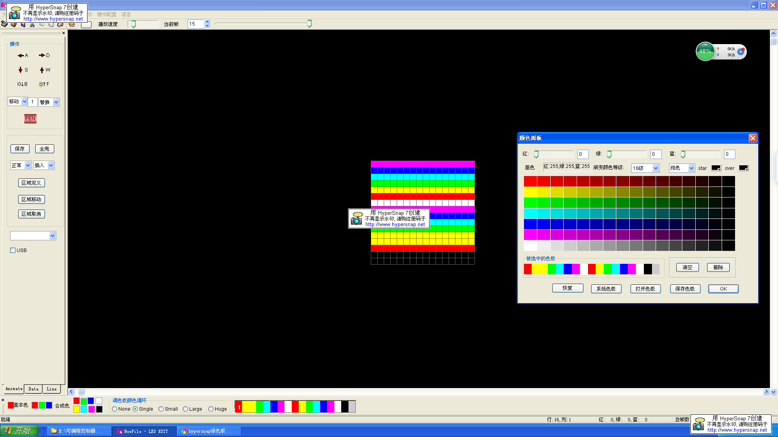Switch to the E:\ folder taskbar window
The image size is (778, 437).
click(x=79, y=431)
